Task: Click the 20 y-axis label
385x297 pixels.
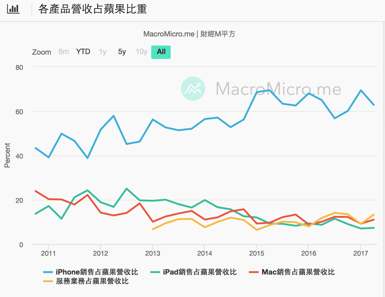Action: 19,200
